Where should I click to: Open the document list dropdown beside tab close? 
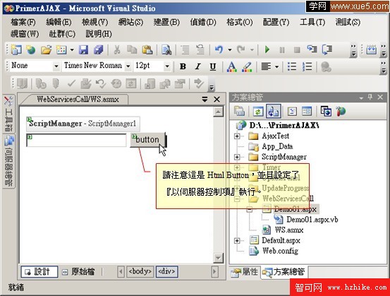(x=205, y=100)
